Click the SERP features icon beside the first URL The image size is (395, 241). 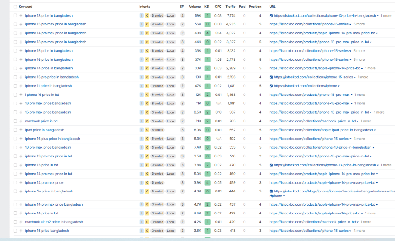(271, 15)
